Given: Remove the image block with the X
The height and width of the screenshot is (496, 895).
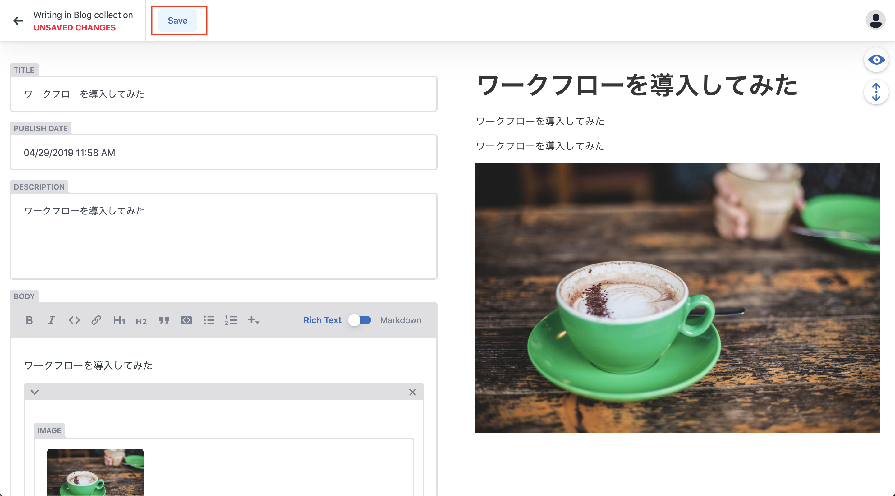Looking at the screenshot, I should click(413, 392).
